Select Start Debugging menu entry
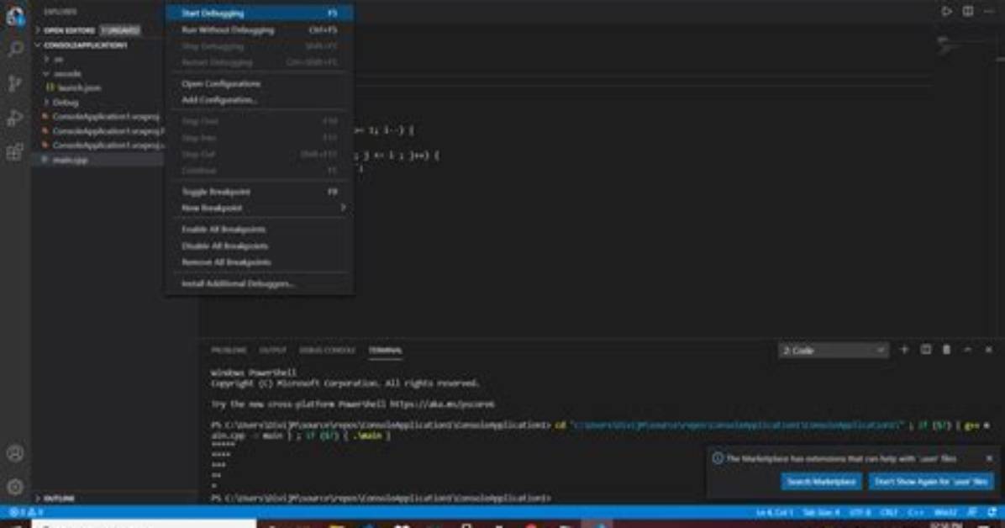The width and height of the screenshot is (1005, 528). coord(260,13)
